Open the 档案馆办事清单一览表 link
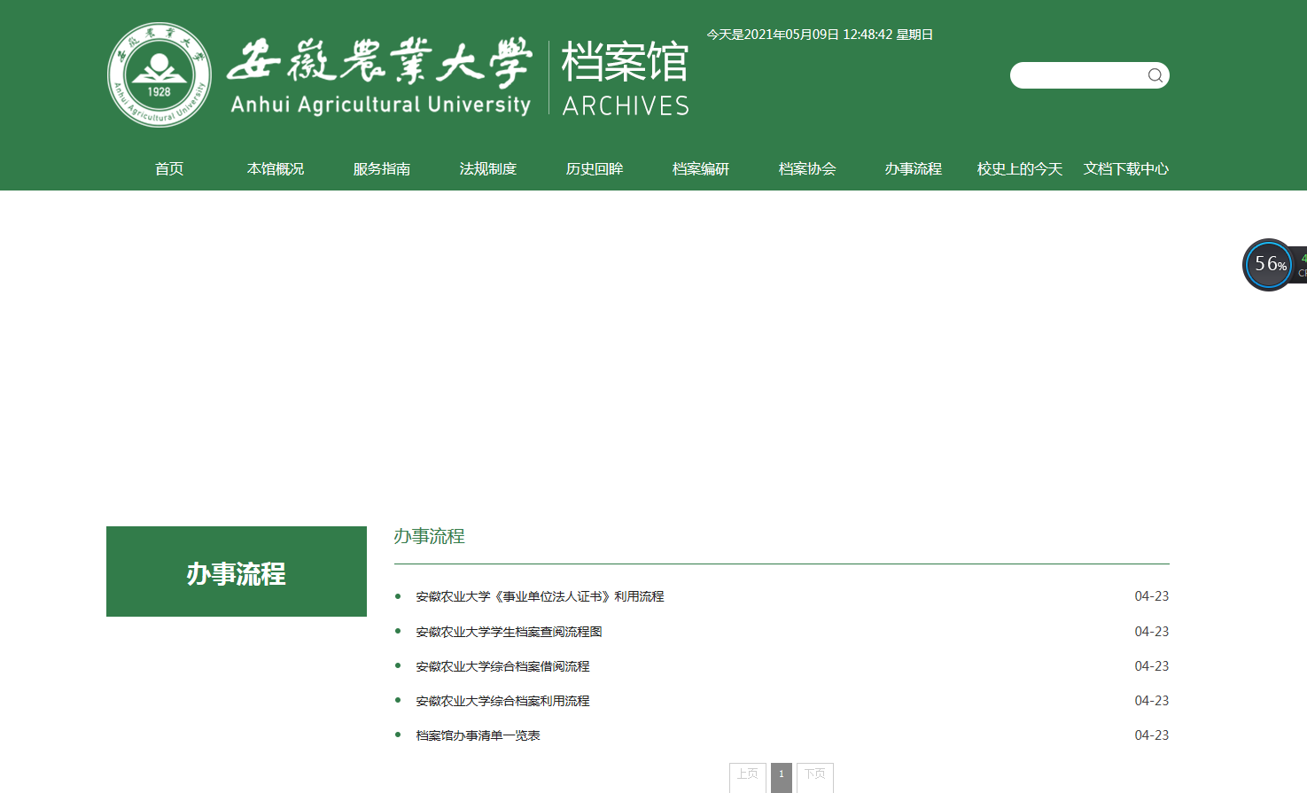This screenshot has width=1307, height=793. pos(478,735)
